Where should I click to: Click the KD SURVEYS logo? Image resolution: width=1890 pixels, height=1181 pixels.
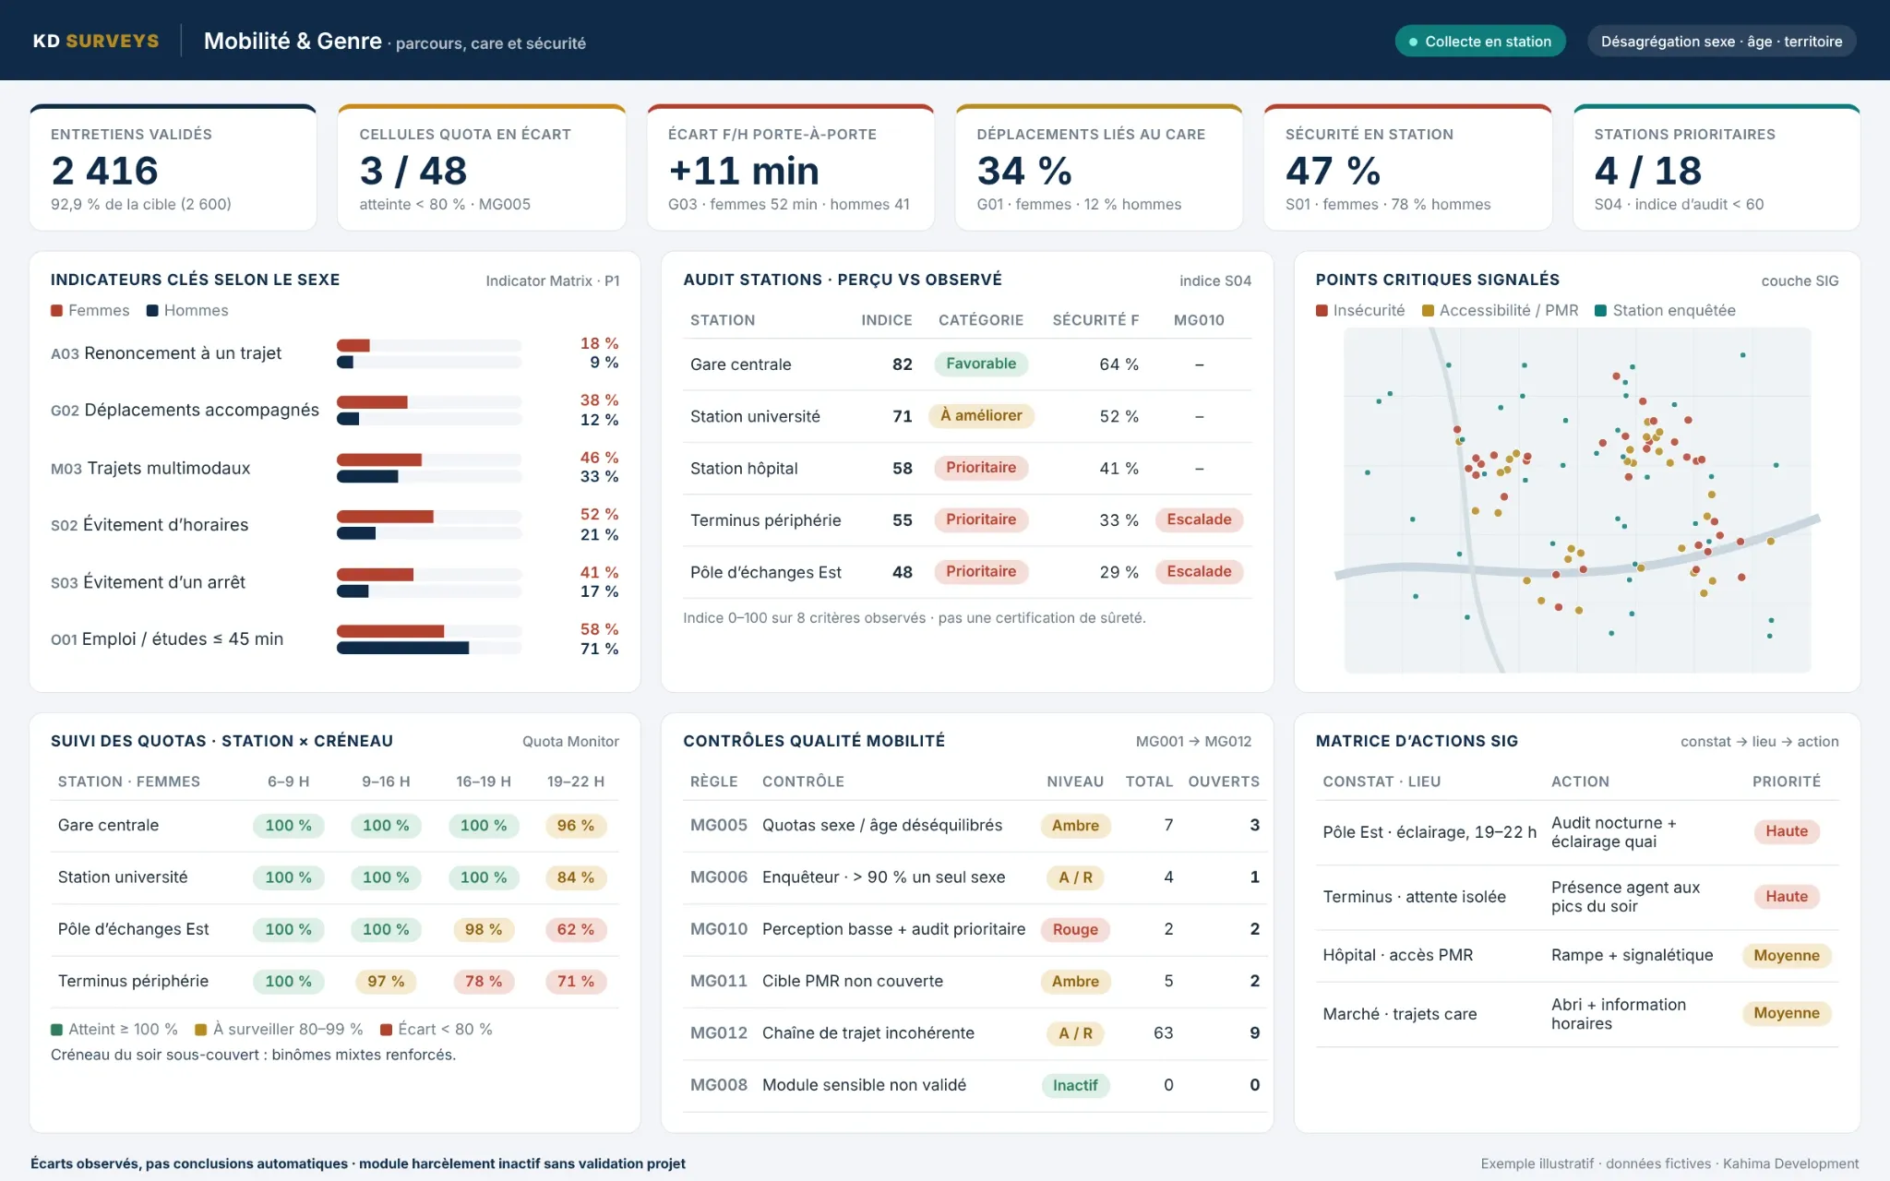(96, 41)
